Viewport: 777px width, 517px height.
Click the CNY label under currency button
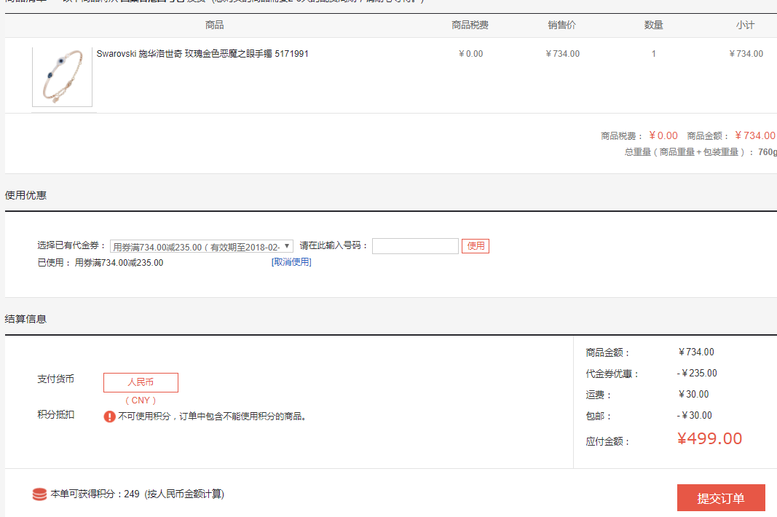coord(141,400)
